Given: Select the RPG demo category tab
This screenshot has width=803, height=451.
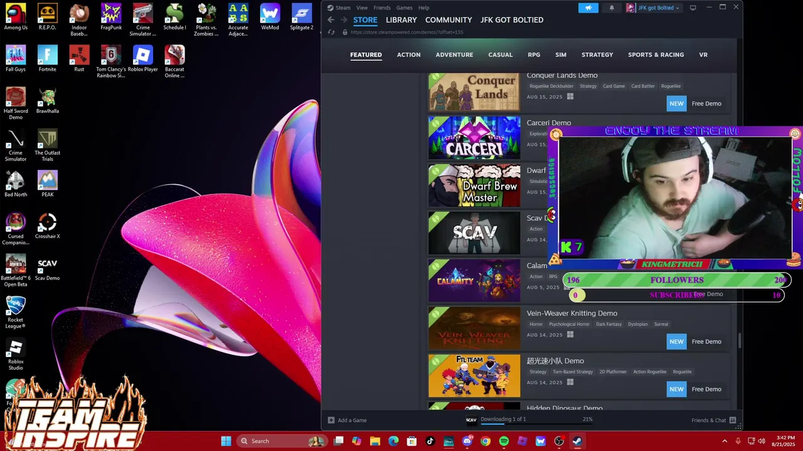Looking at the screenshot, I should coord(534,54).
